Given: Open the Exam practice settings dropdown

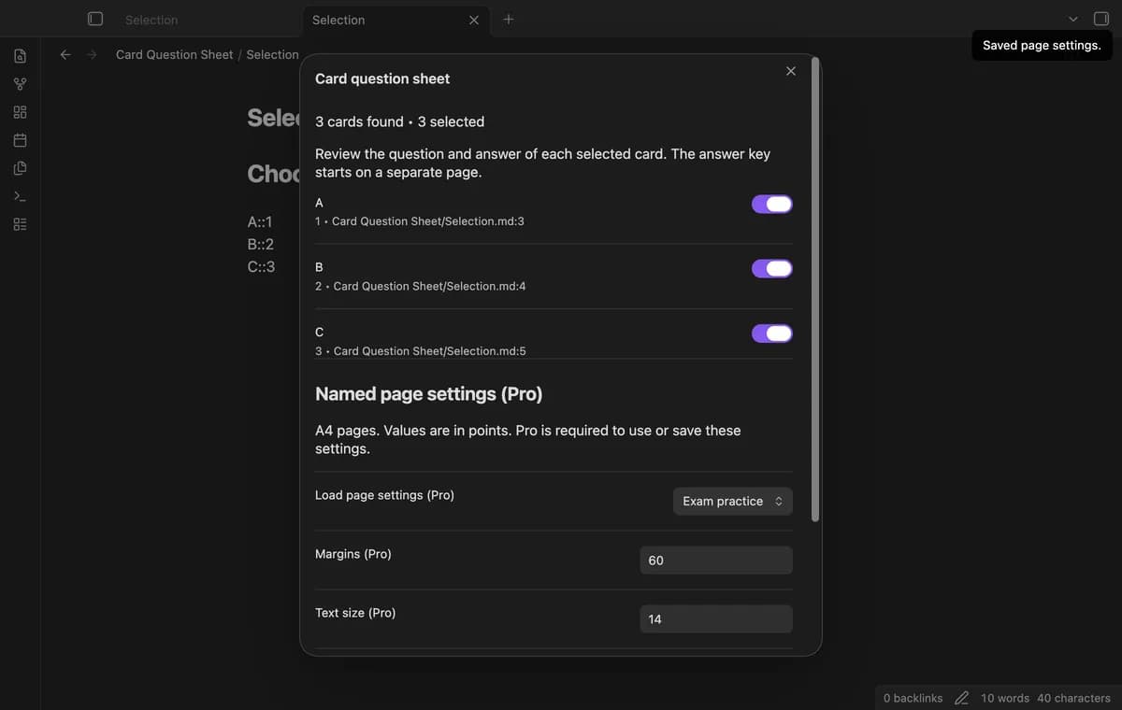Looking at the screenshot, I should click(733, 501).
